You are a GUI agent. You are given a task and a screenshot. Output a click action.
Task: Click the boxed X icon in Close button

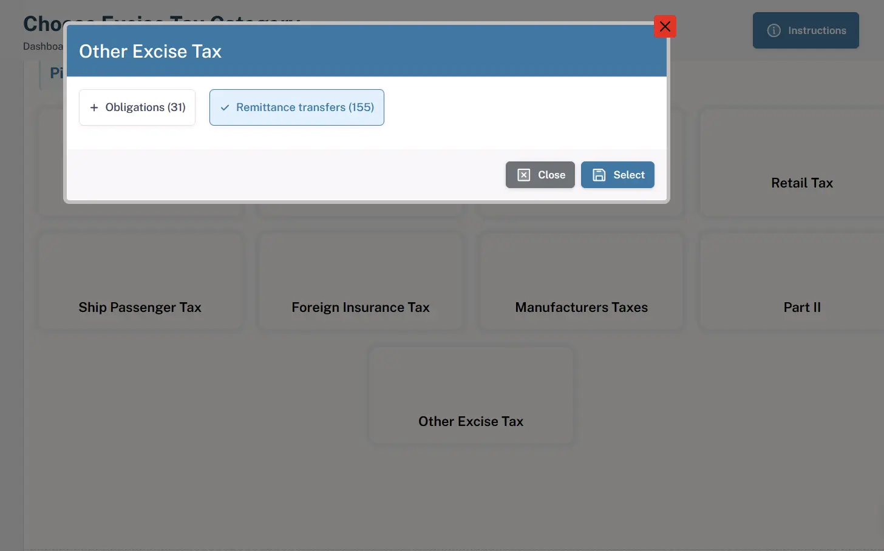click(x=523, y=175)
